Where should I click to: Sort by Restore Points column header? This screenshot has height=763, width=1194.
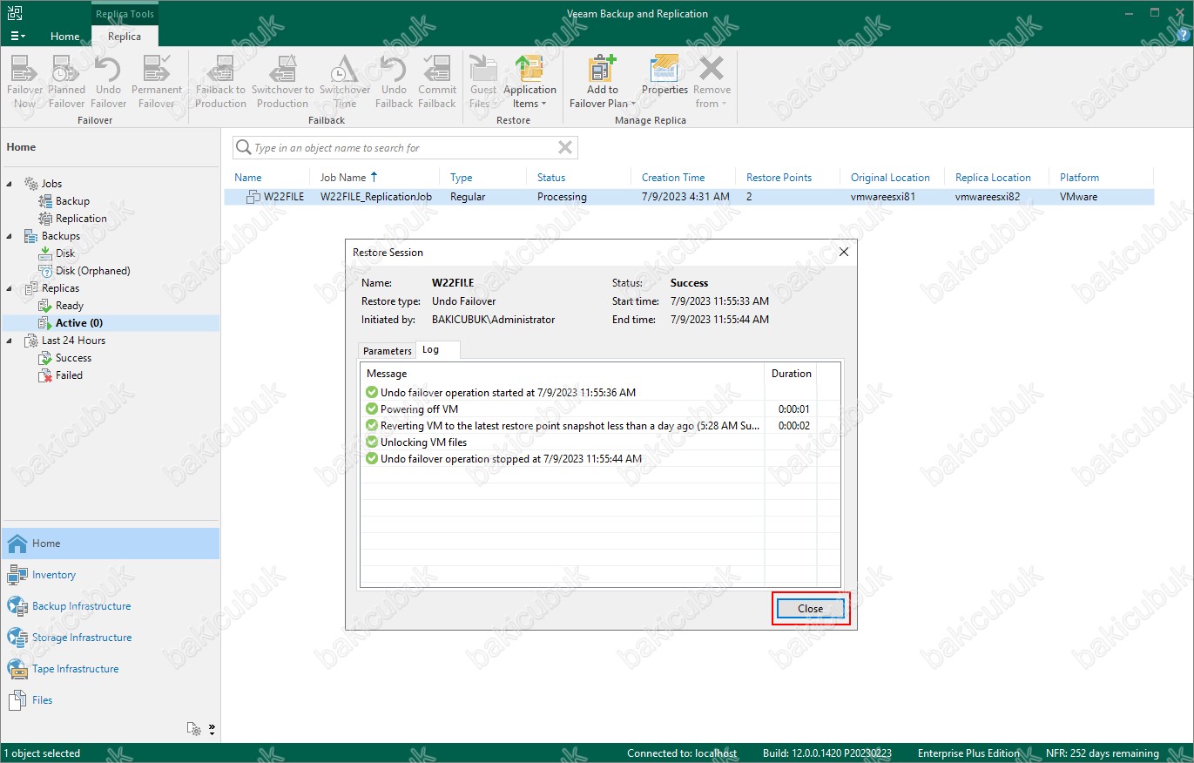pyautogui.click(x=779, y=178)
